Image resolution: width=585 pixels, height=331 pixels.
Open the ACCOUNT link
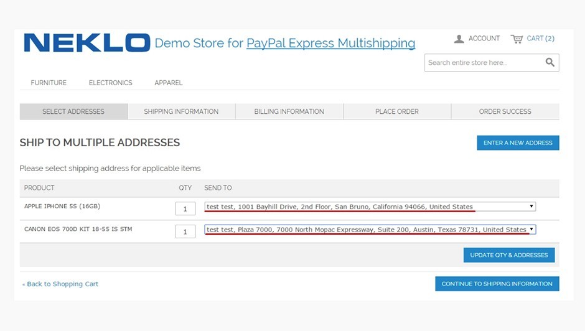coord(484,39)
